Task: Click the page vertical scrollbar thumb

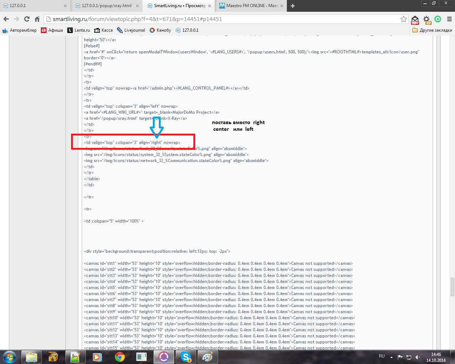Action: pos(452,286)
